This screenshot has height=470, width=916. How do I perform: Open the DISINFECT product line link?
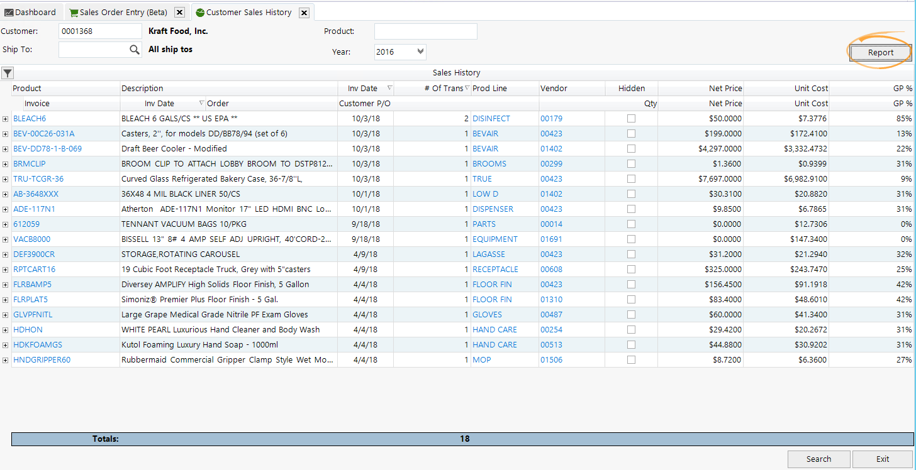click(x=491, y=118)
